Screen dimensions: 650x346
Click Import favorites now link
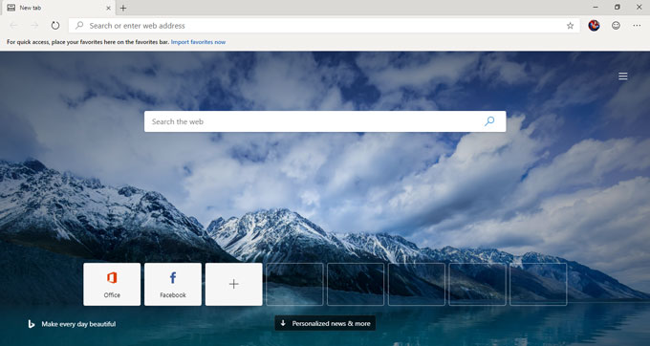pyautogui.click(x=198, y=42)
